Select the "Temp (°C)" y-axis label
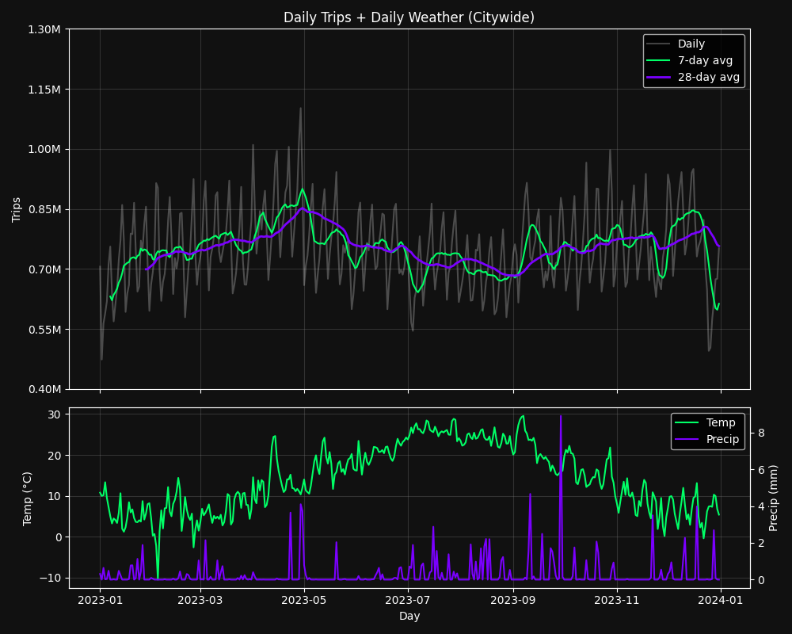The width and height of the screenshot is (792, 634). [28, 498]
